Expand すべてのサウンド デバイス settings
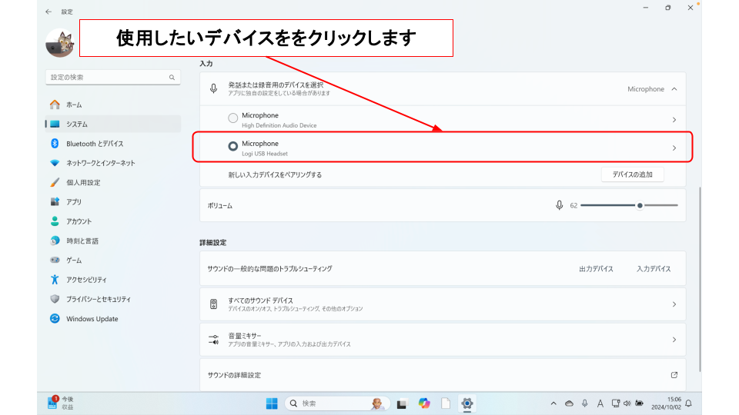 pos(674,304)
